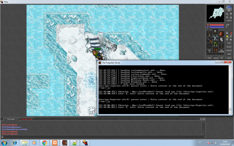
Task: Select the shield equipment slot
Action: tap(221, 40)
